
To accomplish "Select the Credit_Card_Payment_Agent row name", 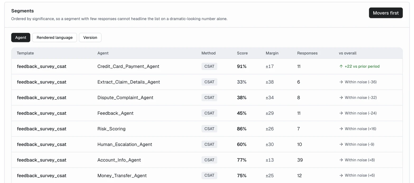I will tap(128, 66).
